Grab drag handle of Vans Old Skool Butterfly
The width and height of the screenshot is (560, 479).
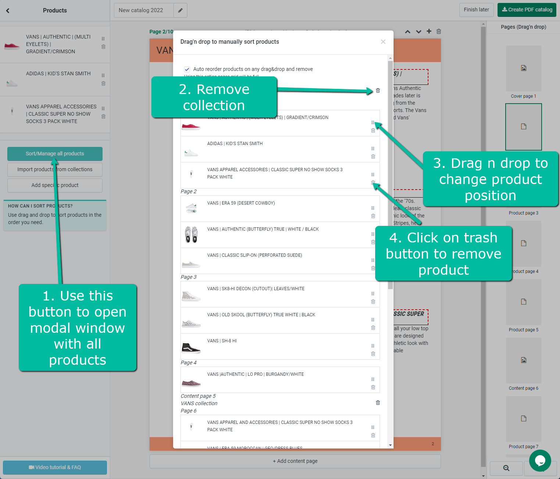pyautogui.click(x=373, y=320)
